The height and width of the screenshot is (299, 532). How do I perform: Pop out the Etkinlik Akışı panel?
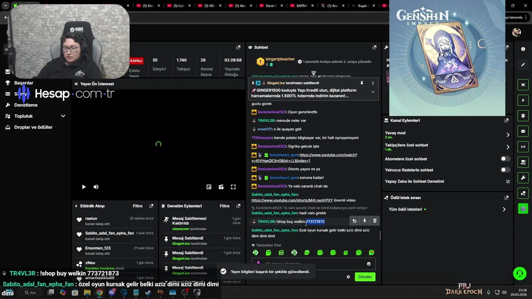pyautogui.click(x=151, y=206)
